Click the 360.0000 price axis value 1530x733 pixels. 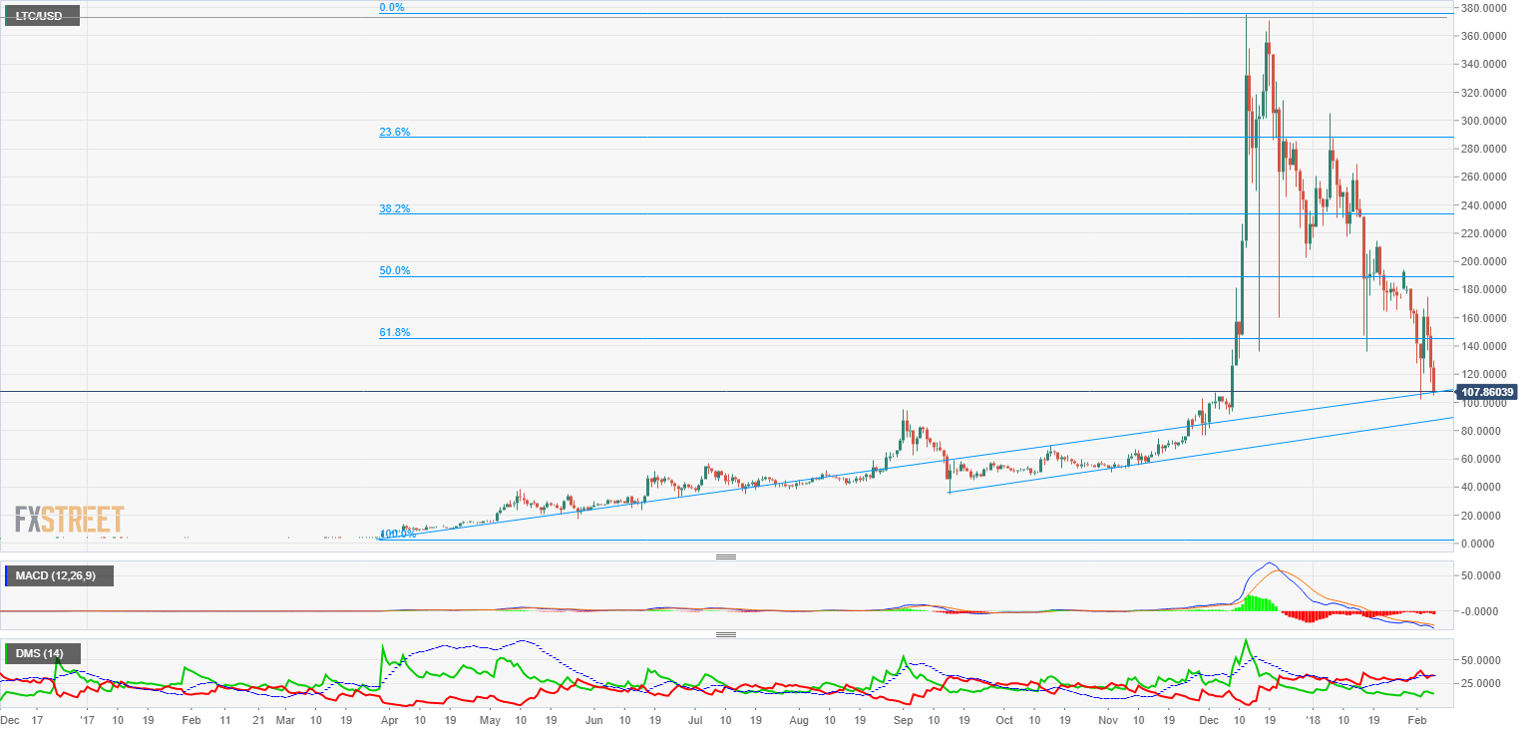coord(1484,36)
